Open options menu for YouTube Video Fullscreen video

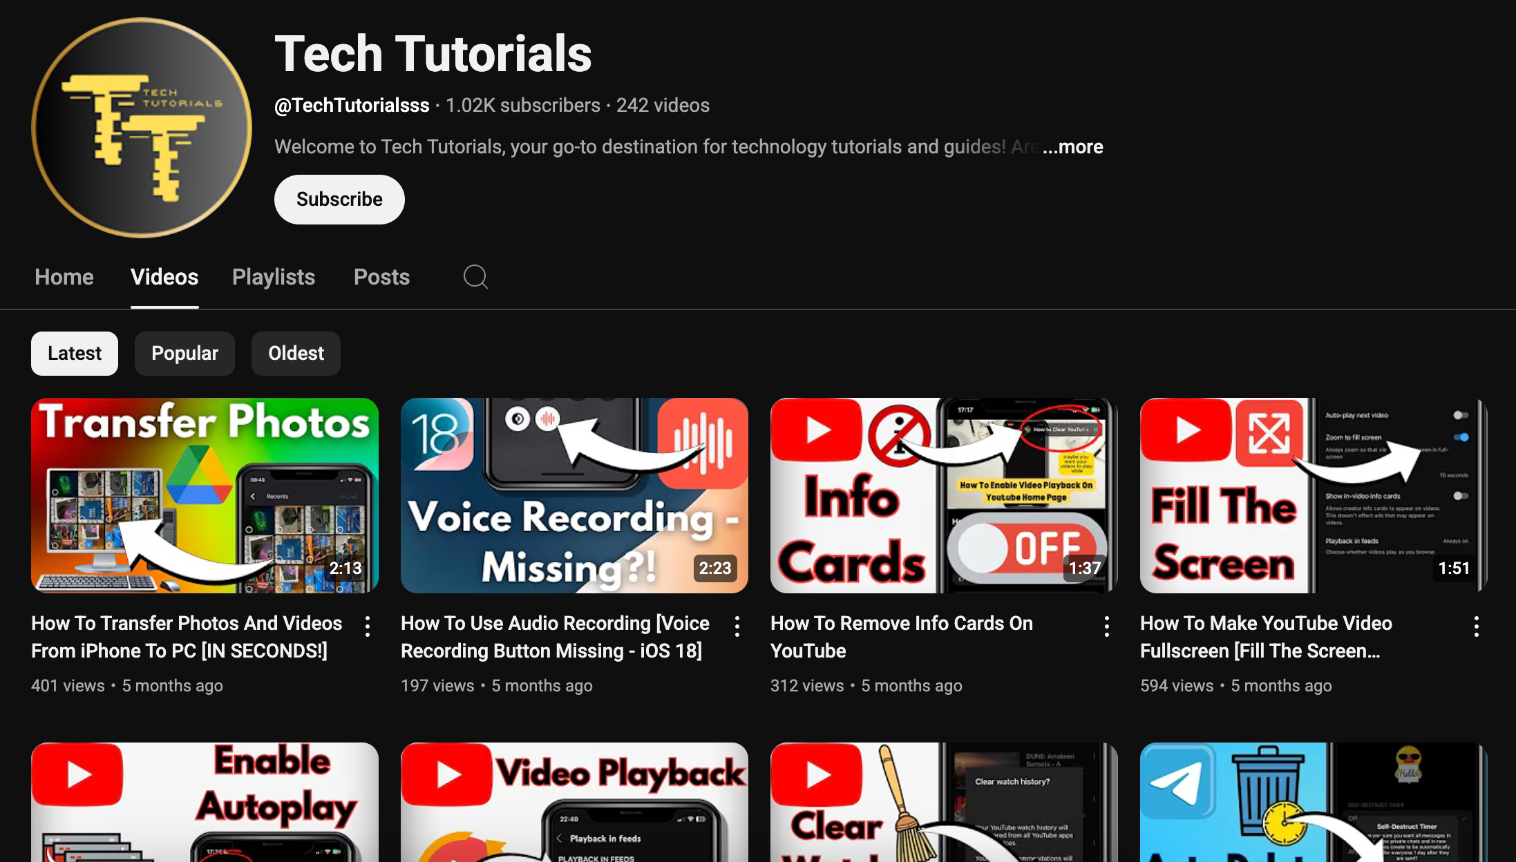click(x=1477, y=626)
